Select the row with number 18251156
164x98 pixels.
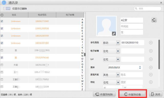(x=40, y=65)
